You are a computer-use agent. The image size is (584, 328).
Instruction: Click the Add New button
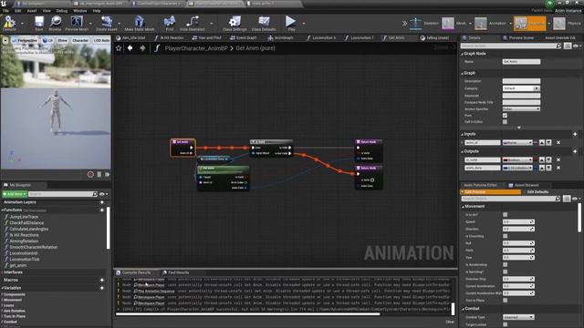coord(15,194)
